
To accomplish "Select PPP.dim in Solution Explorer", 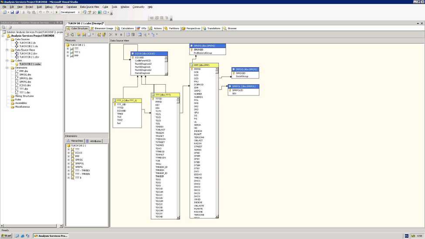I will click(x=24, y=71).
